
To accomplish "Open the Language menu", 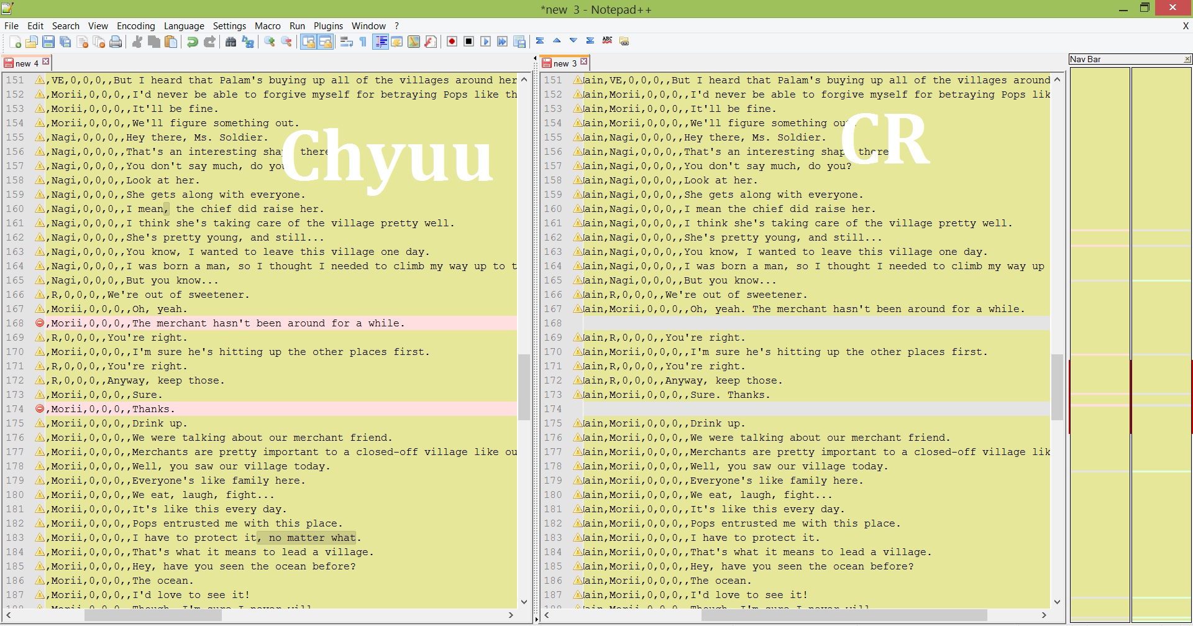I will [184, 26].
